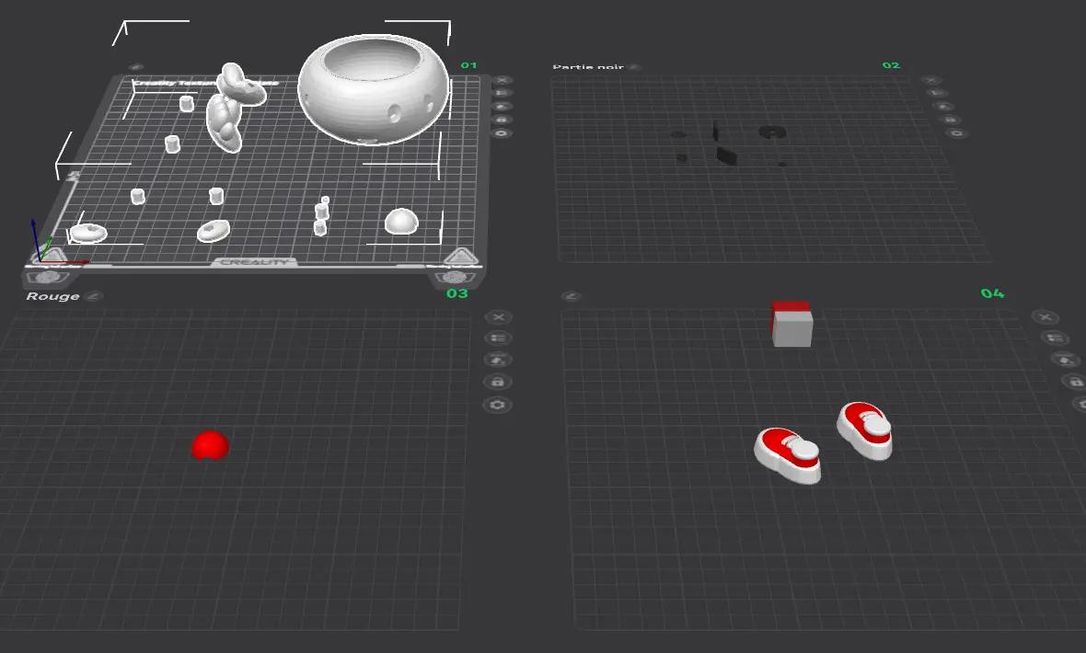Toggle the lock on plate 03
Image resolution: width=1086 pixels, height=653 pixels.
click(497, 382)
